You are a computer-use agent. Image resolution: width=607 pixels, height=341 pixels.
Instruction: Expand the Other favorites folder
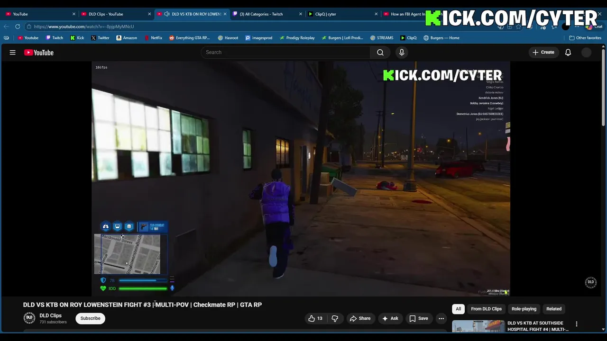585,38
